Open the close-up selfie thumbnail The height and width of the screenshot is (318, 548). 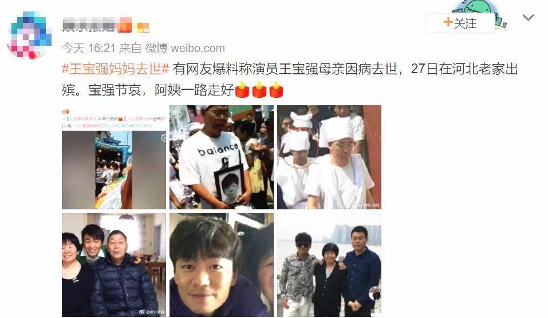tap(222, 265)
